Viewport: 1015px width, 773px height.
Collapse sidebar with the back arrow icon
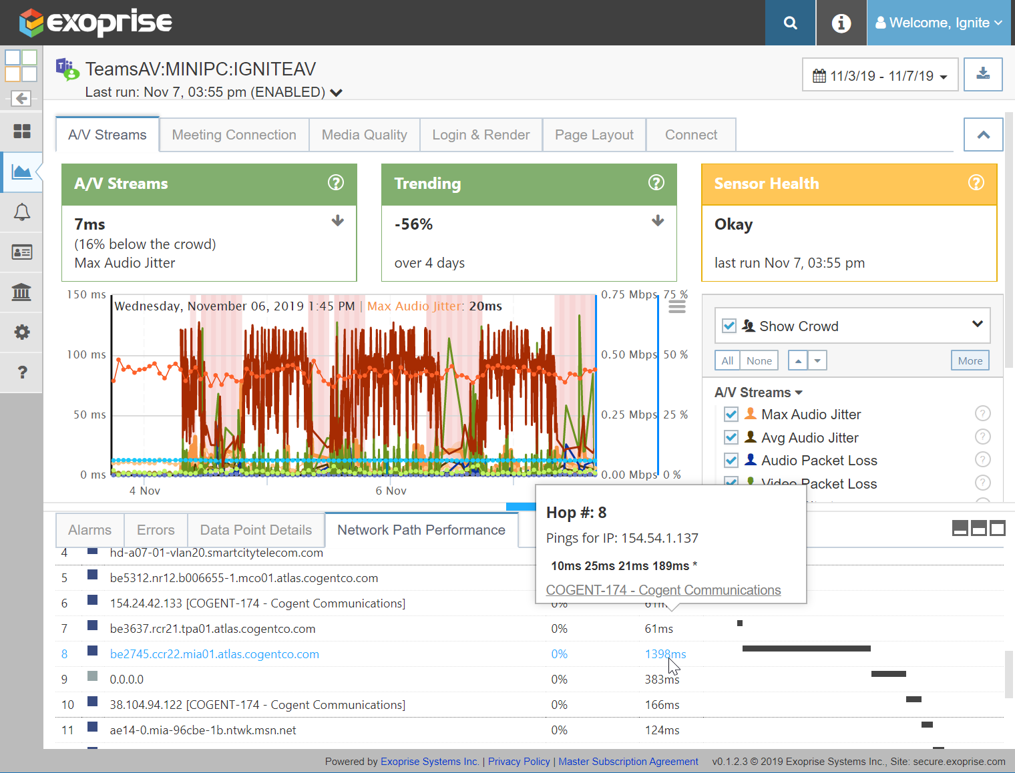point(21,98)
